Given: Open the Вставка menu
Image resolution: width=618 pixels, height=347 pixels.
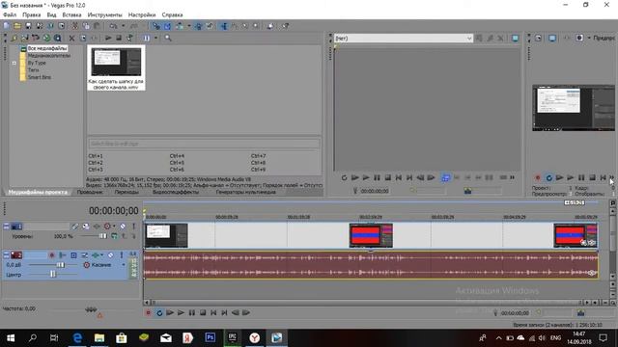Looking at the screenshot, I should [x=71, y=14].
